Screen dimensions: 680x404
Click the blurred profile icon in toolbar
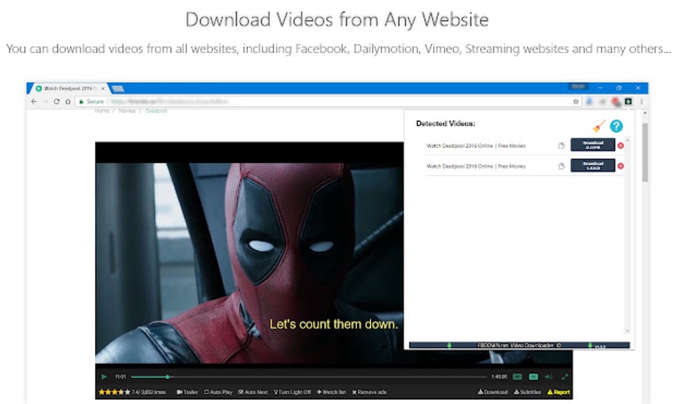click(x=589, y=101)
